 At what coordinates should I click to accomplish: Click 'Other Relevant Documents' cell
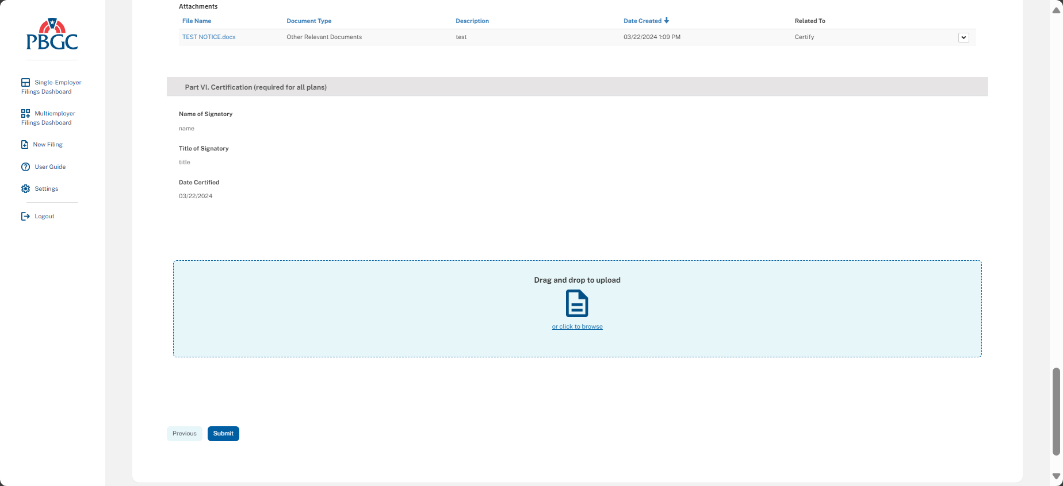tap(324, 37)
